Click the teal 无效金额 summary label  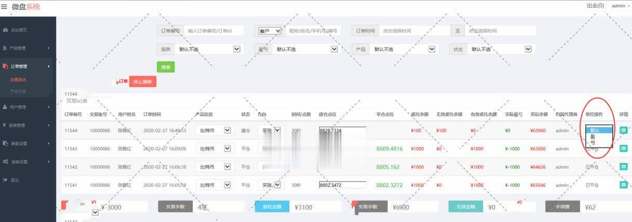click(x=466, y=206)
